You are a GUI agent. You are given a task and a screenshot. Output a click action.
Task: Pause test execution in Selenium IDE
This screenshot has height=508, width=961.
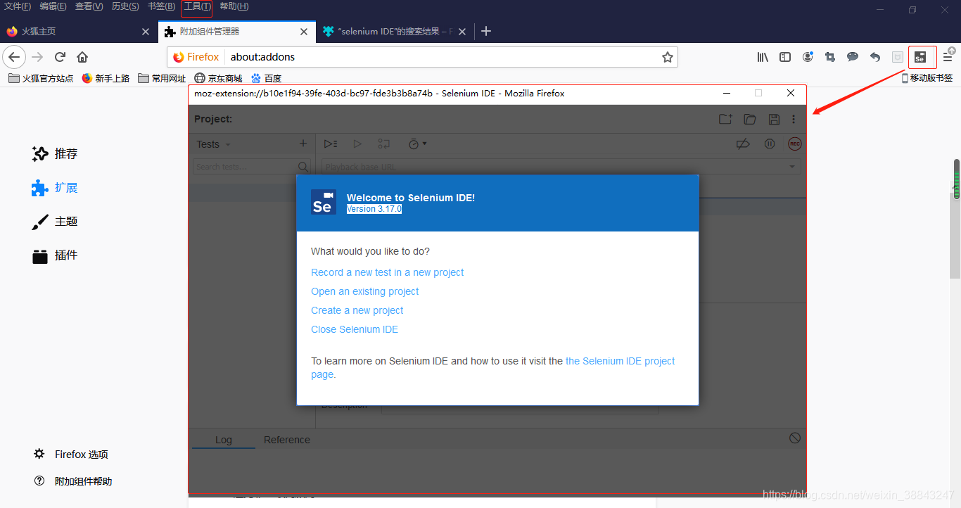[770, 144]
